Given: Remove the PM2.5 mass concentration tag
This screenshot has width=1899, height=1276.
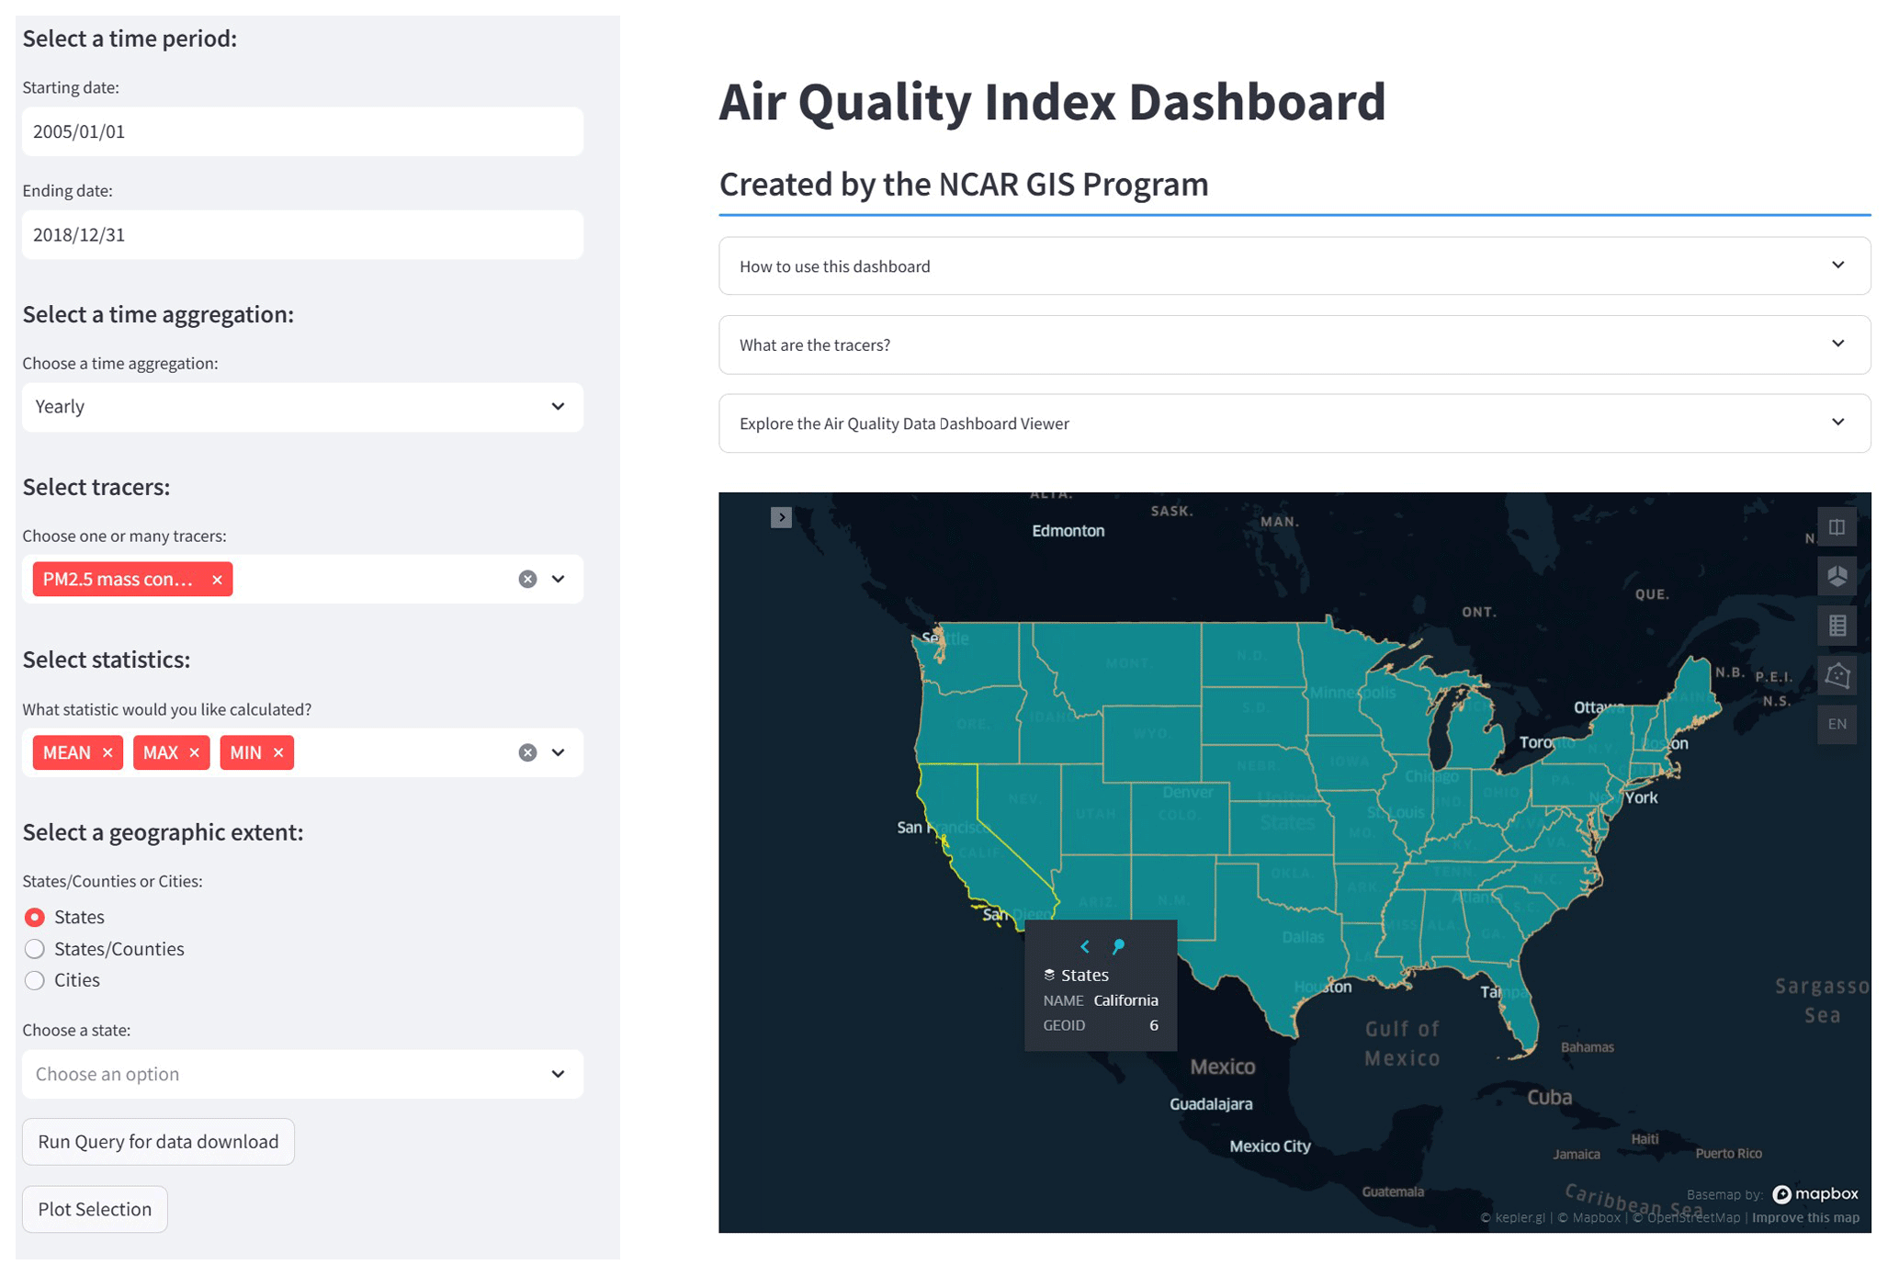Looking at the screenshot, I should tap(217, 580).
